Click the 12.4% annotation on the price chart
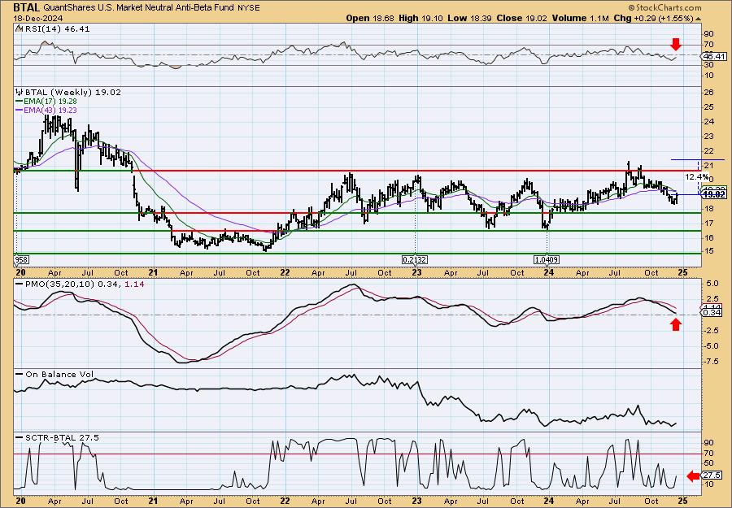Viewport: 732px width, 508px height. pos(697,177)
